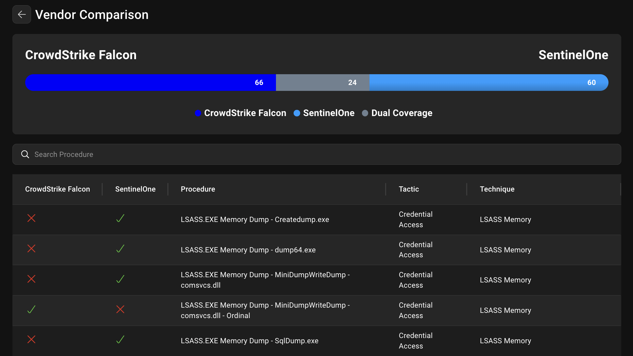This screenshot has height=356, width=633.
Task: Sort by Tactic column header
Action: [409, 189]
